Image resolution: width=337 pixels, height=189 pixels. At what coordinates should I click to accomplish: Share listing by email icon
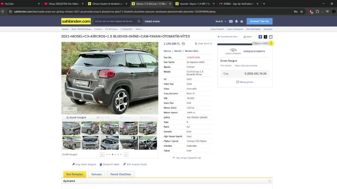click(271, 37)
